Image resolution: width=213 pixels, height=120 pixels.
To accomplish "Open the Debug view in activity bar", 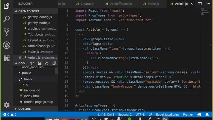I will click(x=6, y=45).
